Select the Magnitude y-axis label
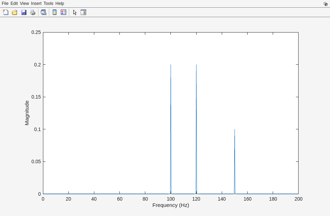 (27, 113)
